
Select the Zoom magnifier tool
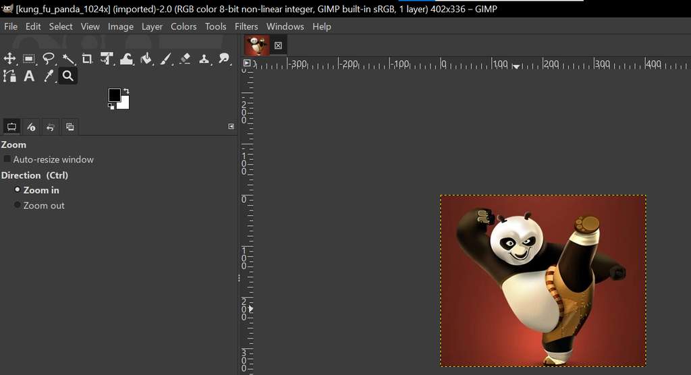coord(68,76)
